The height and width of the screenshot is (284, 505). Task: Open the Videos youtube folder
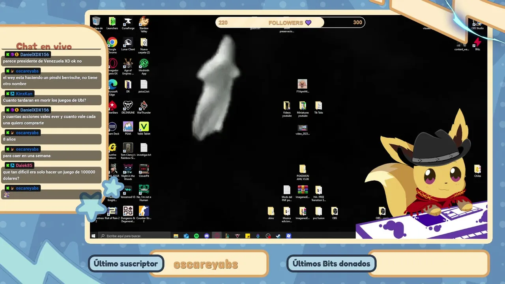(287, 109)
